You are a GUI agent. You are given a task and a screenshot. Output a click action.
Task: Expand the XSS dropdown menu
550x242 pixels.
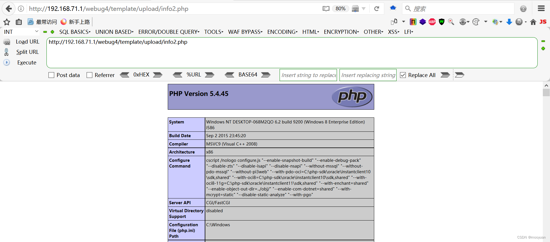(393, 32)
